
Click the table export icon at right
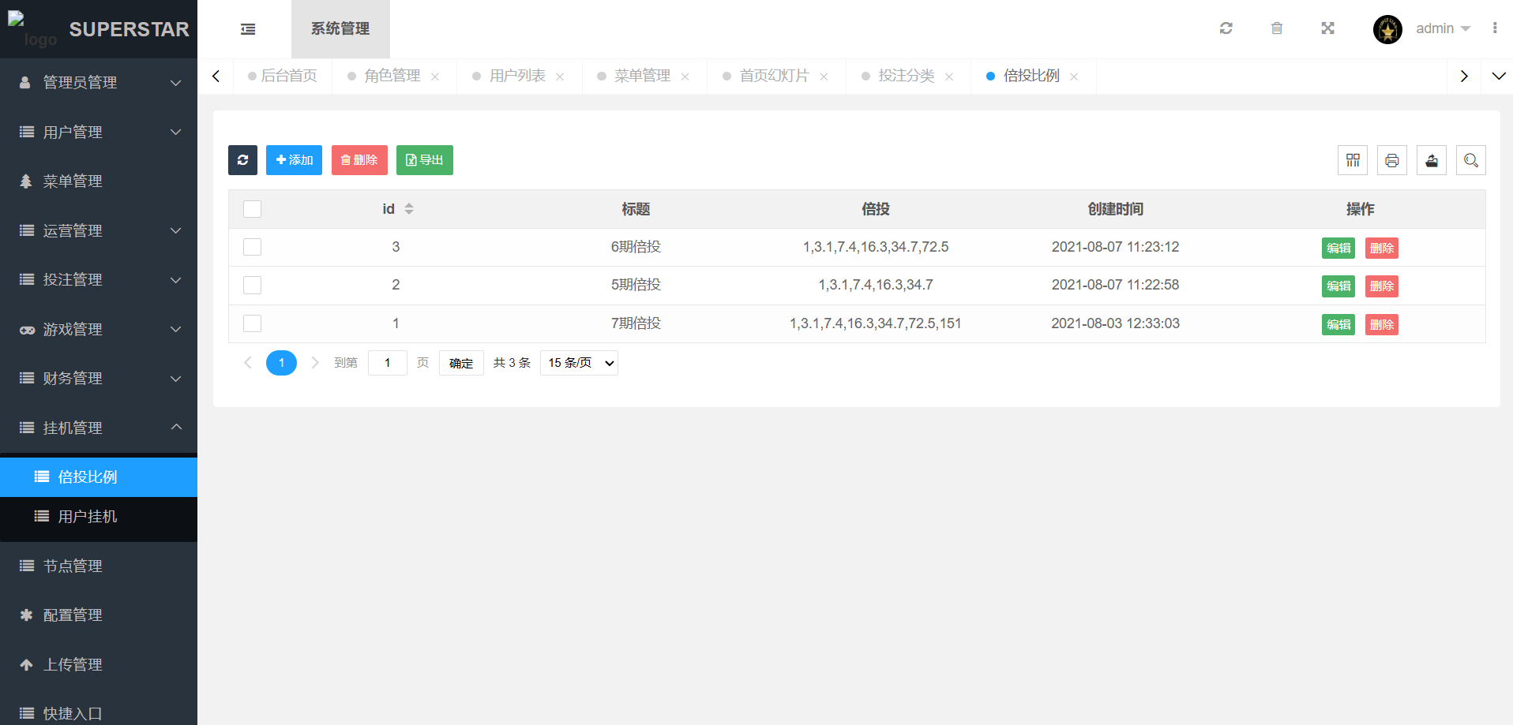pos(1432,160)
